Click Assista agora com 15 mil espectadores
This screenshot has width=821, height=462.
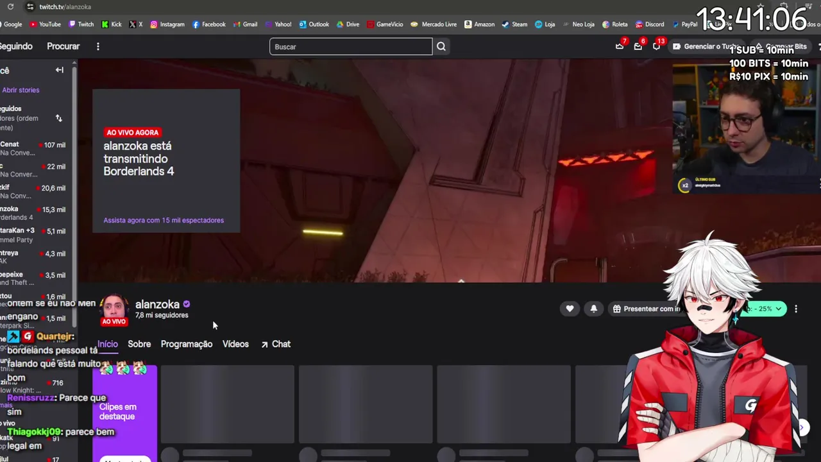click(164, 220)
